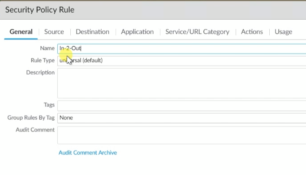
Task: Click the Tags label
Action: point(49,105)
